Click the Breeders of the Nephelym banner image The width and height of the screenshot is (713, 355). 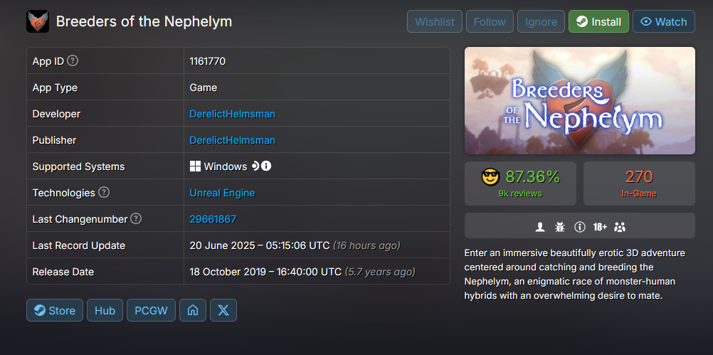tap(580, 100)
